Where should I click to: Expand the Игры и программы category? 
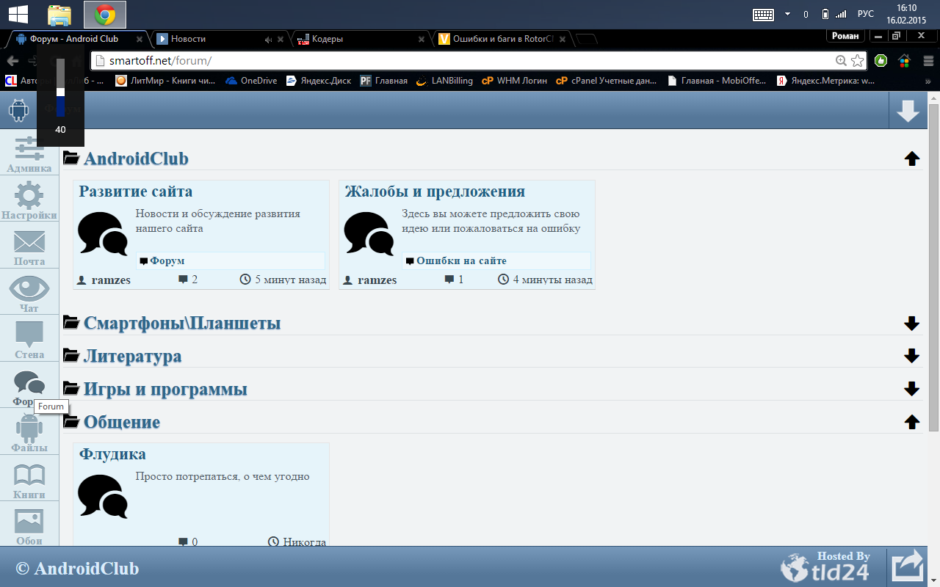coord(911,389)
